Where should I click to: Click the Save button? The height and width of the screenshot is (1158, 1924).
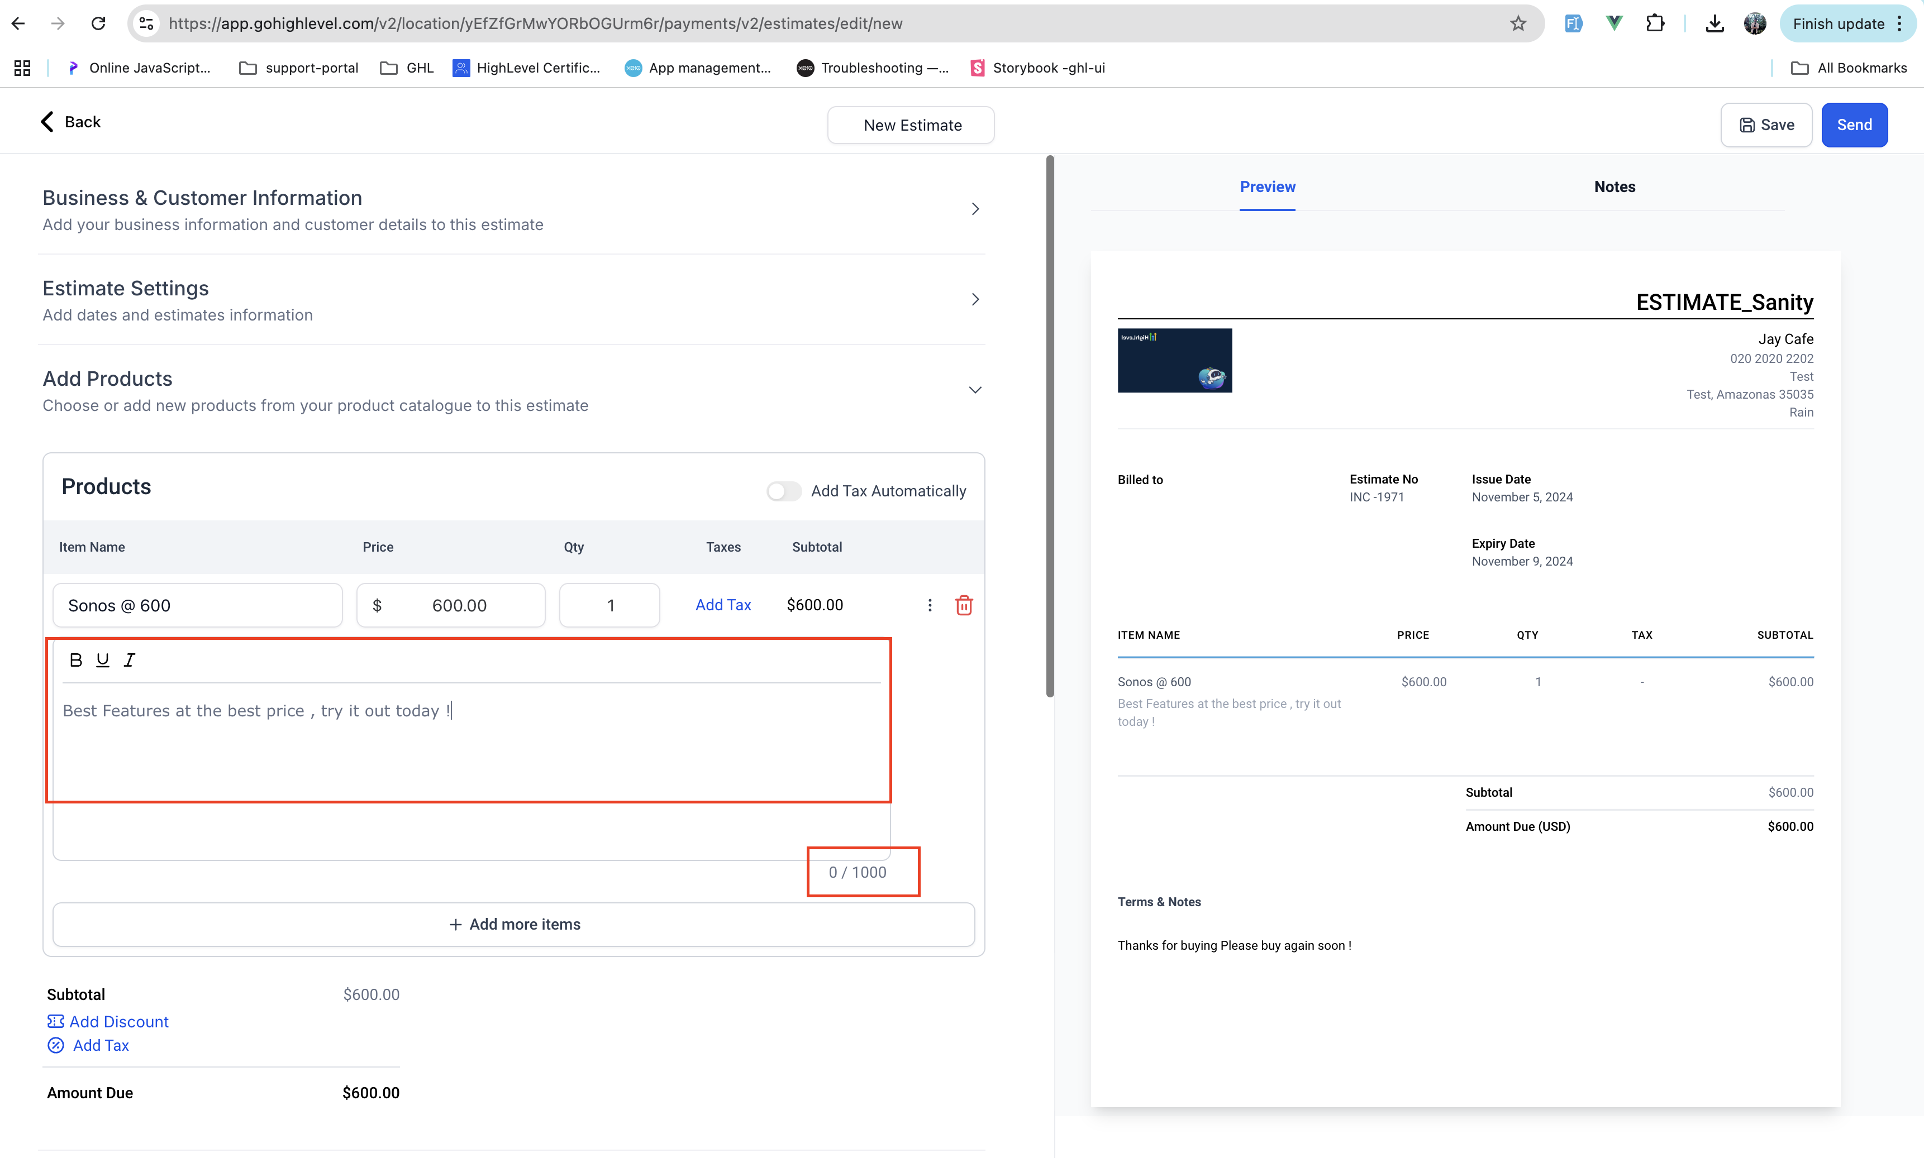[1765, 125]
